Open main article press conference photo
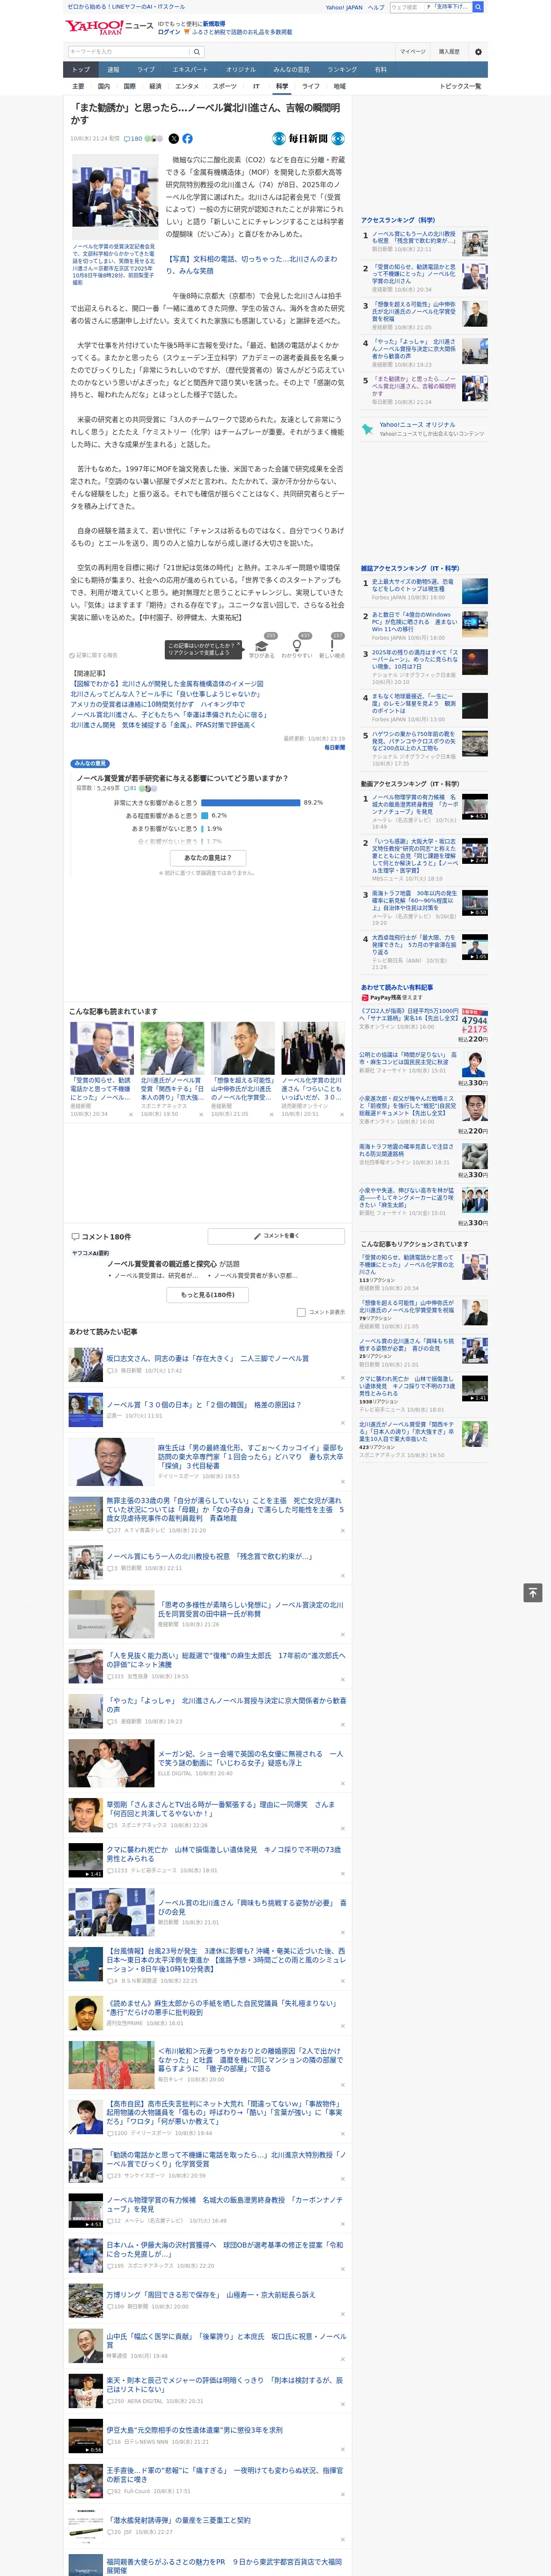Viewport: 551px width, 2576px height. (x=114, y=197)
